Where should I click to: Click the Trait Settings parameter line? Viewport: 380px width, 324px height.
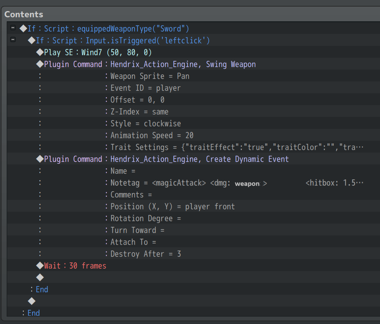[x=193, y=147]
